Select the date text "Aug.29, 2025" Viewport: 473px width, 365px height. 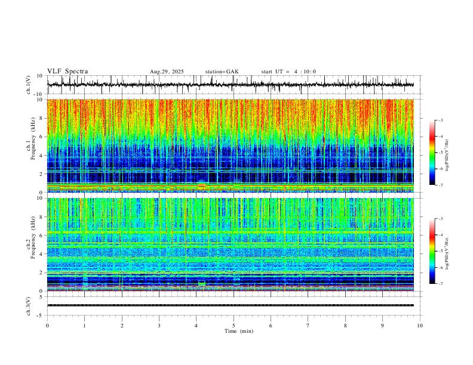click(x=167, y=72)
